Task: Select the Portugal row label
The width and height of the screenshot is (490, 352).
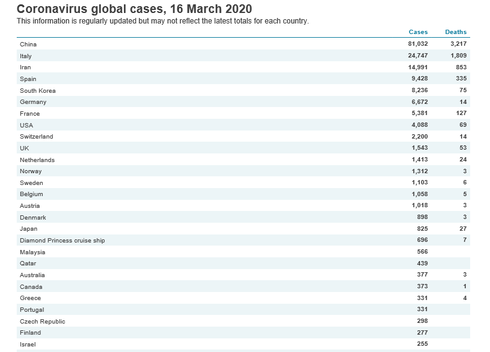Action: pos(32,310)
